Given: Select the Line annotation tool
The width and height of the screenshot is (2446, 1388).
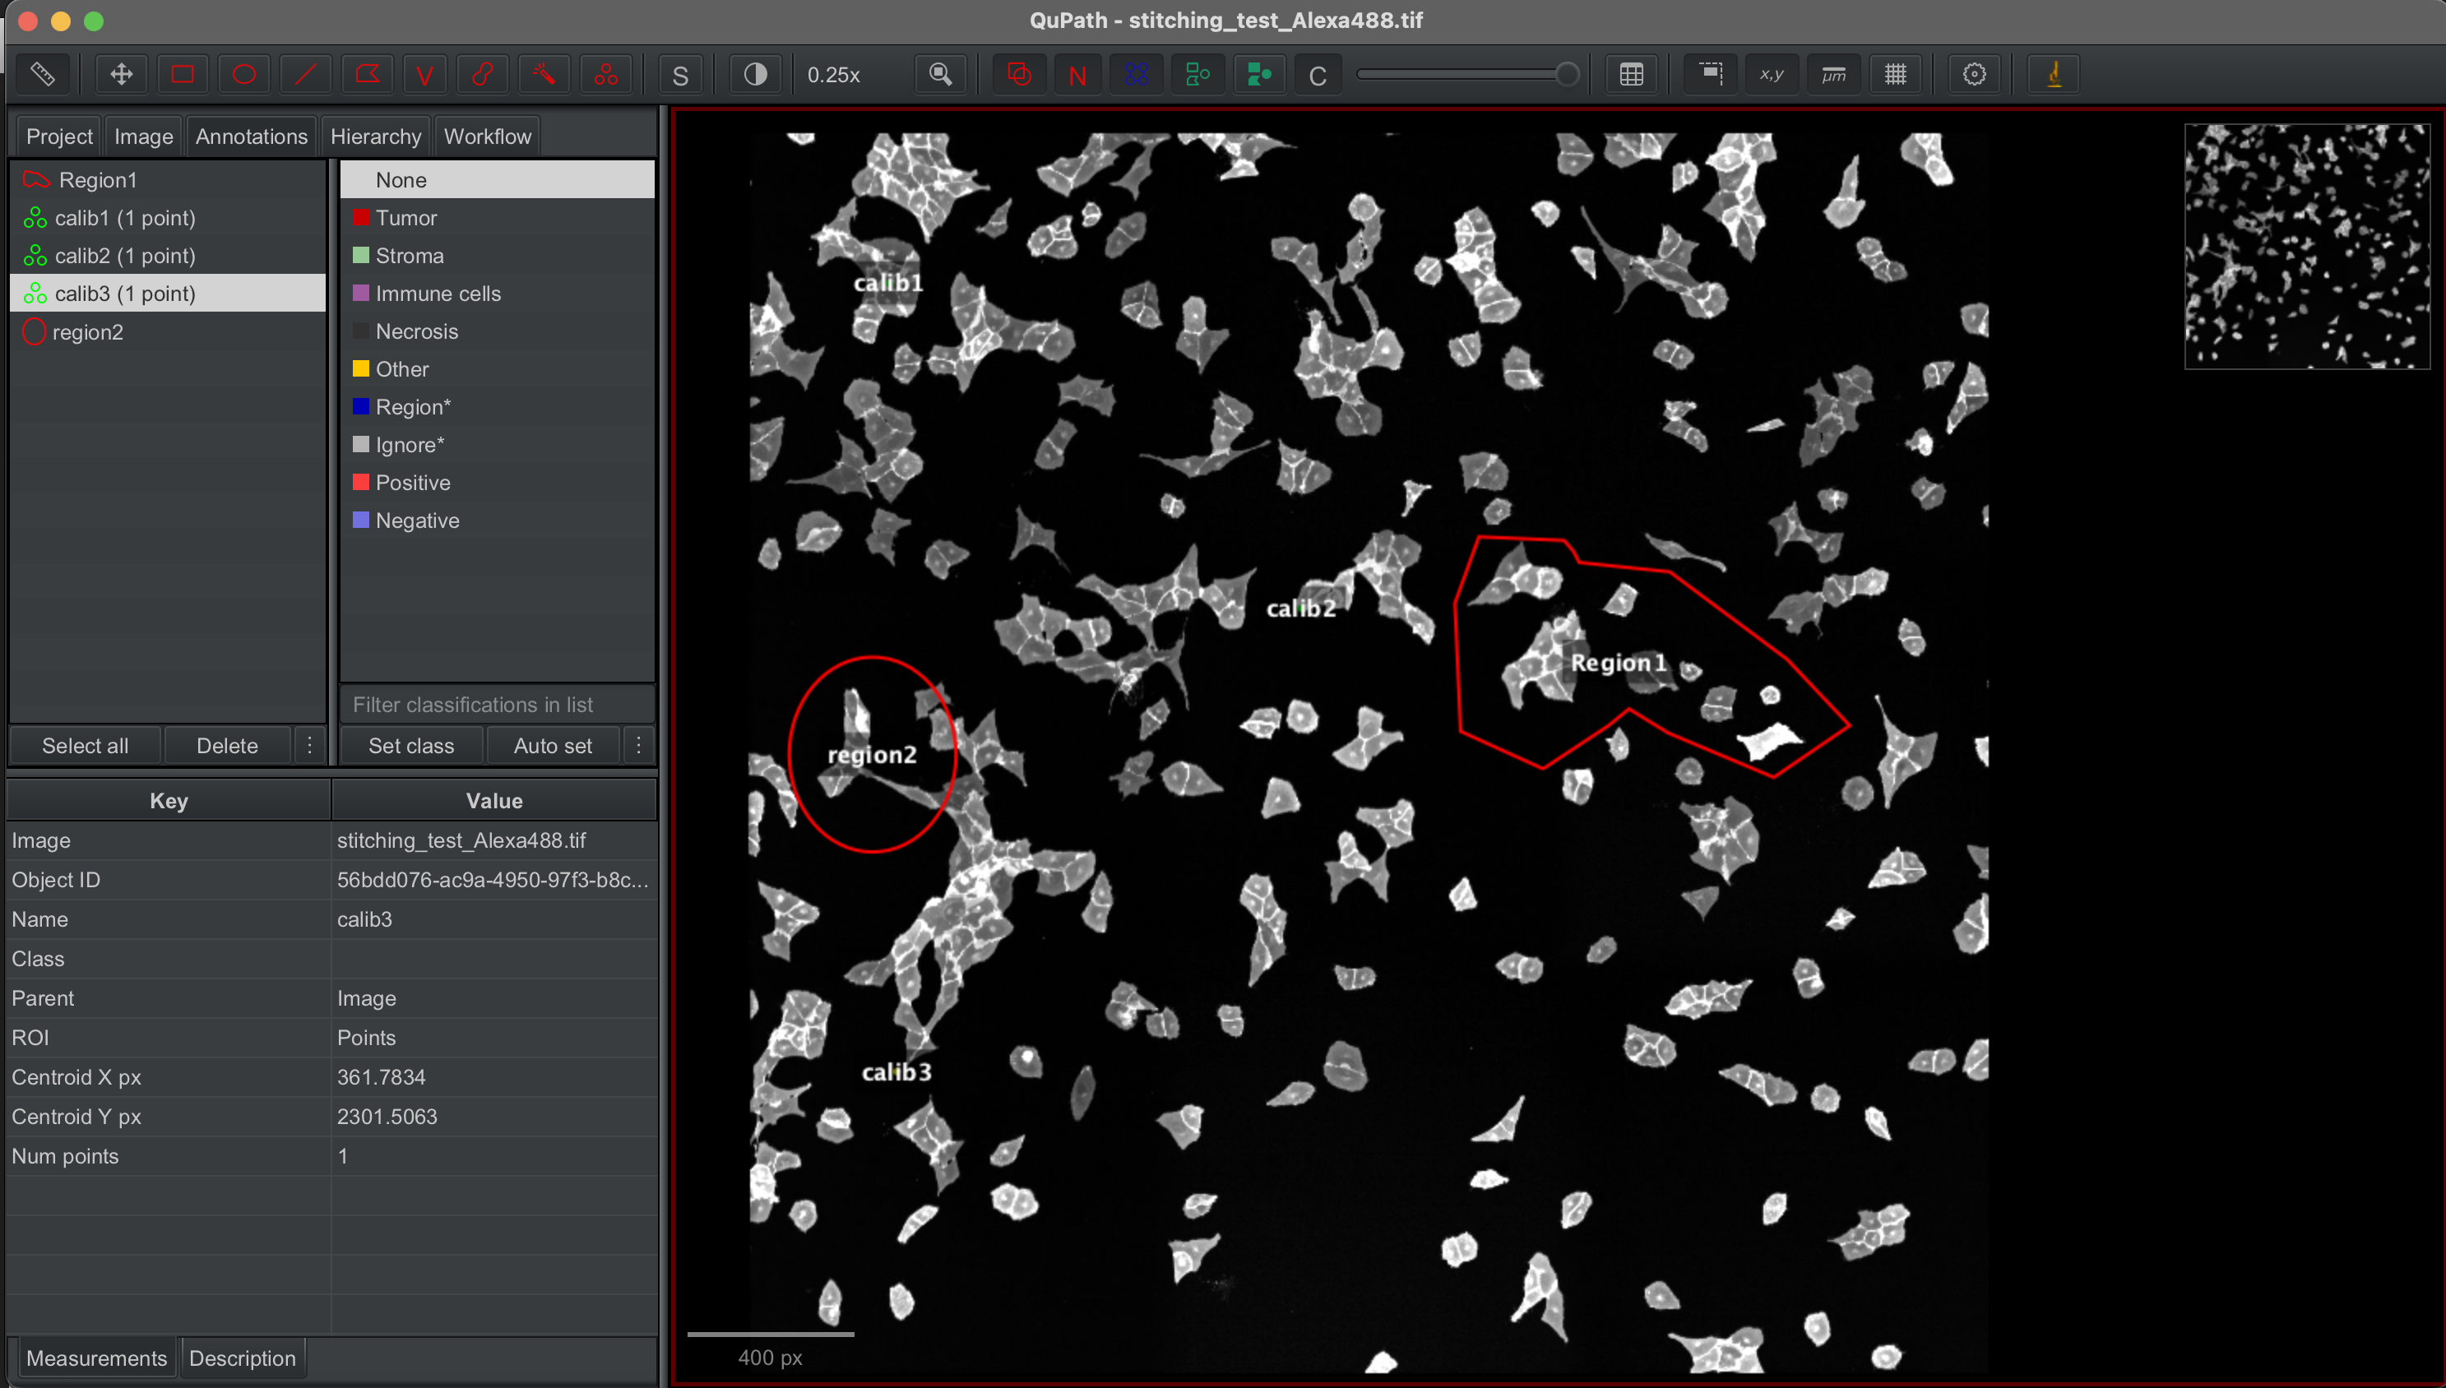Looking at the screenshot, I should (305, 74).
